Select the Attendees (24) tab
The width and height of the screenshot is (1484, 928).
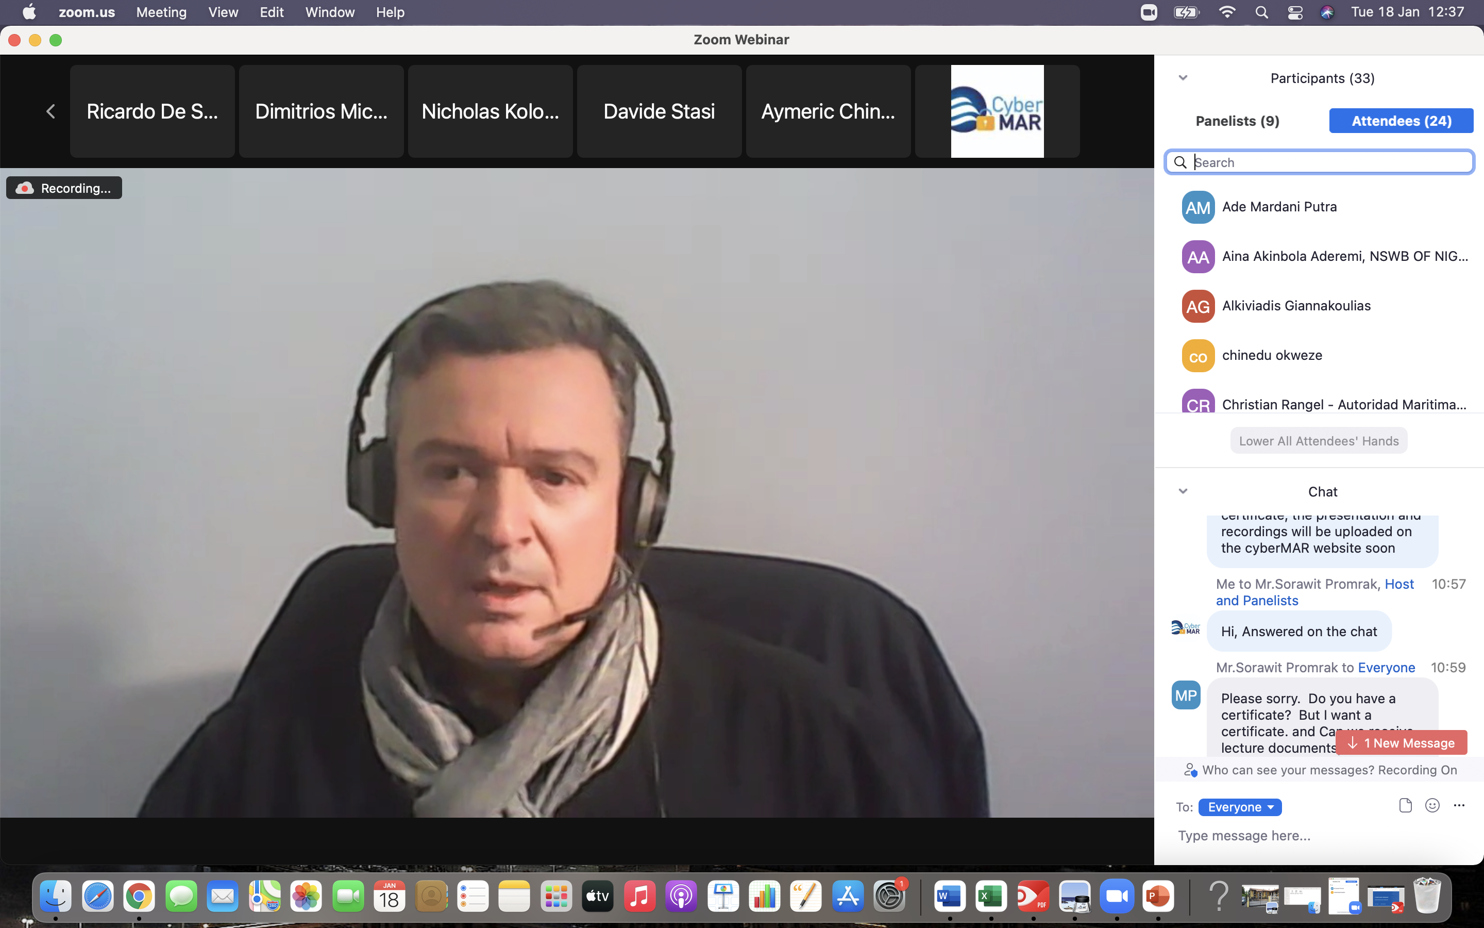tap(1401, 121)
